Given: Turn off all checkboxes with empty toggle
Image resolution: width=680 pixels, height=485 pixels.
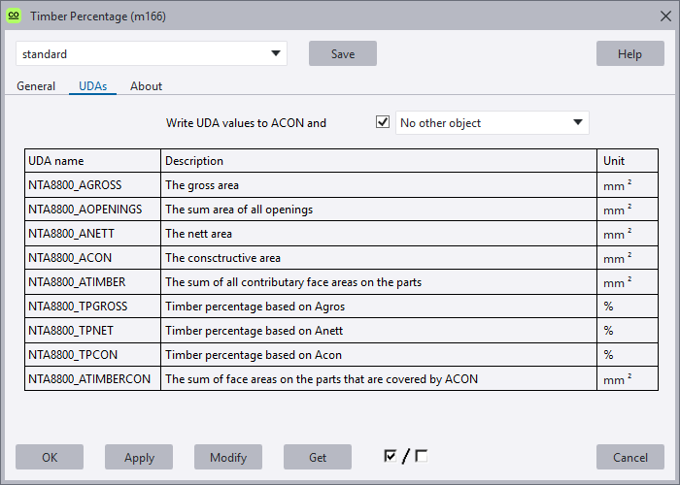Looking at the screenshot, I should click(421, 456).
